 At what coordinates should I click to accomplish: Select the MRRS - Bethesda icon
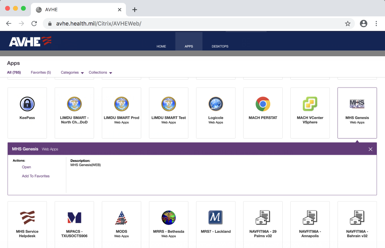(x=169, y=218)
